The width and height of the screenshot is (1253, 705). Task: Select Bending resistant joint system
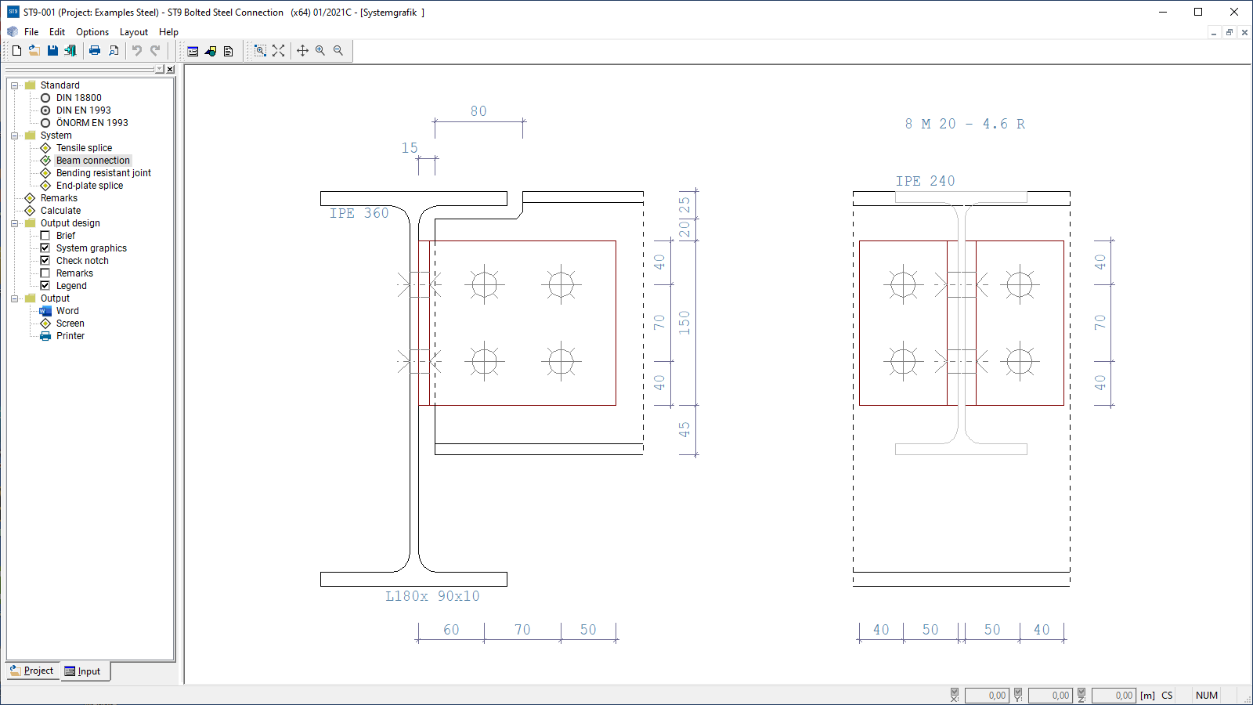[x=103, y=173]
